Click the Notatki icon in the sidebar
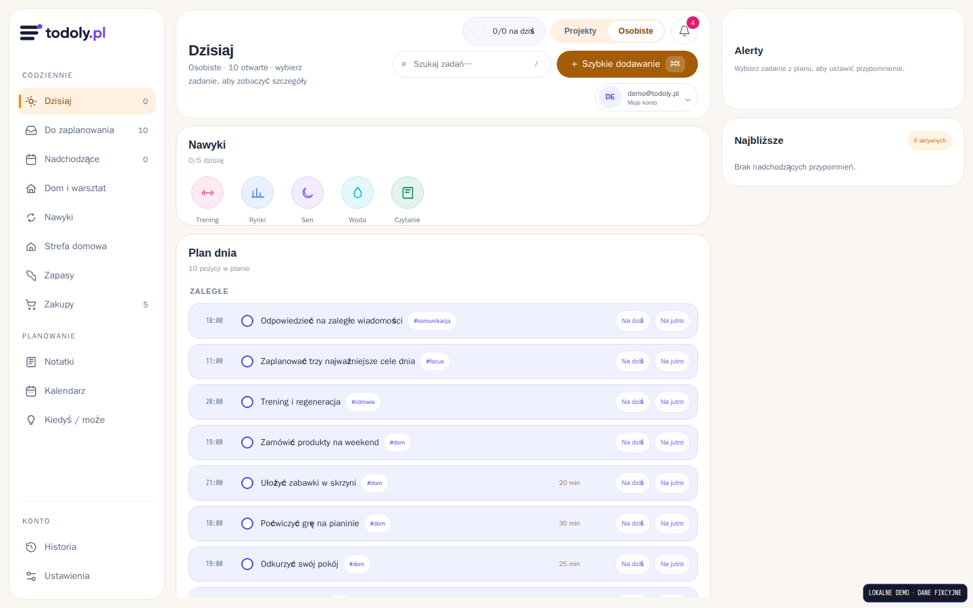973x608 pixels. click(31, 362)
